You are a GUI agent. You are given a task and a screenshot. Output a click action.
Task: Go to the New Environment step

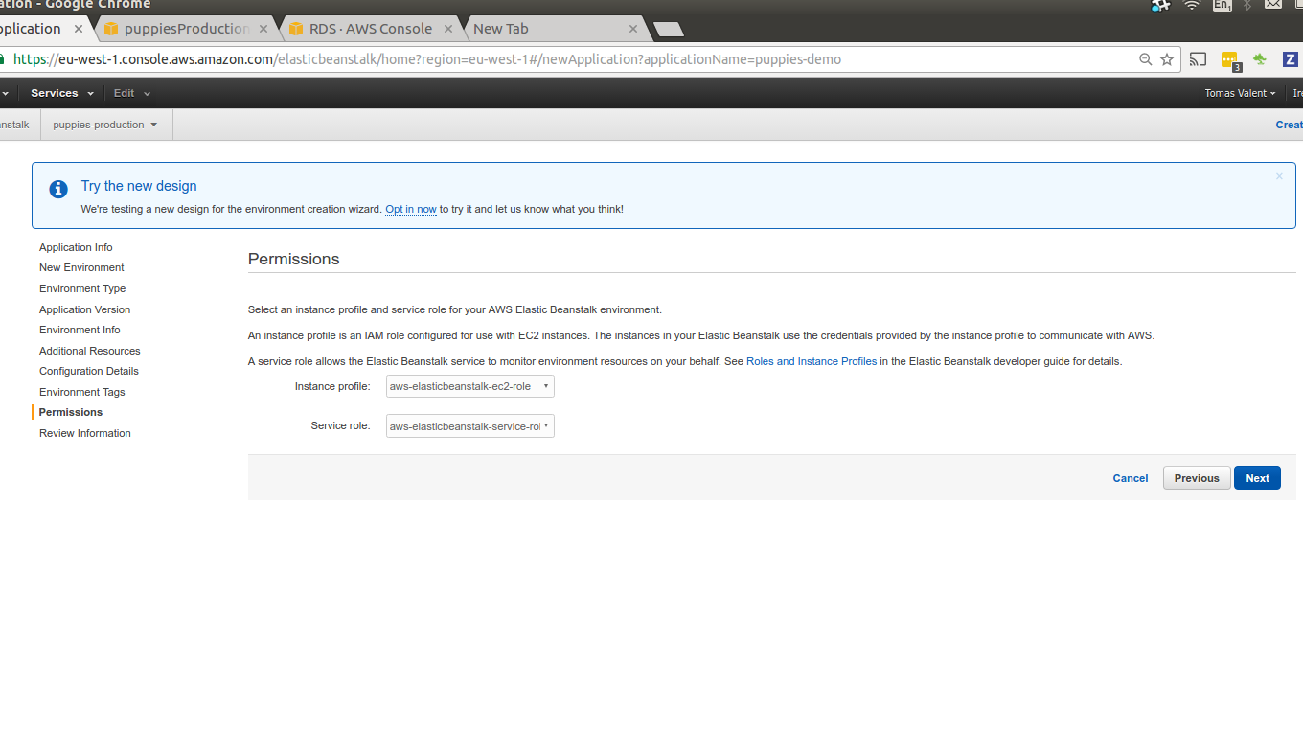click(x=81, y=267)
